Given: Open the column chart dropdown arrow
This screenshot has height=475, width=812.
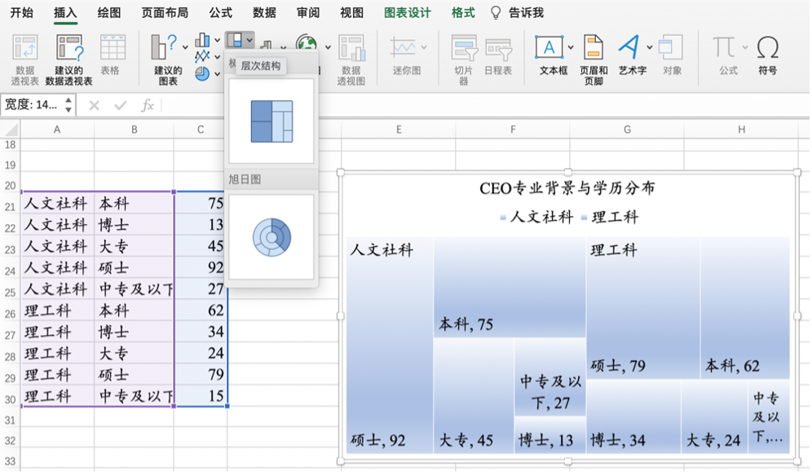Looking at the screenshot, I should click(217, 41).
